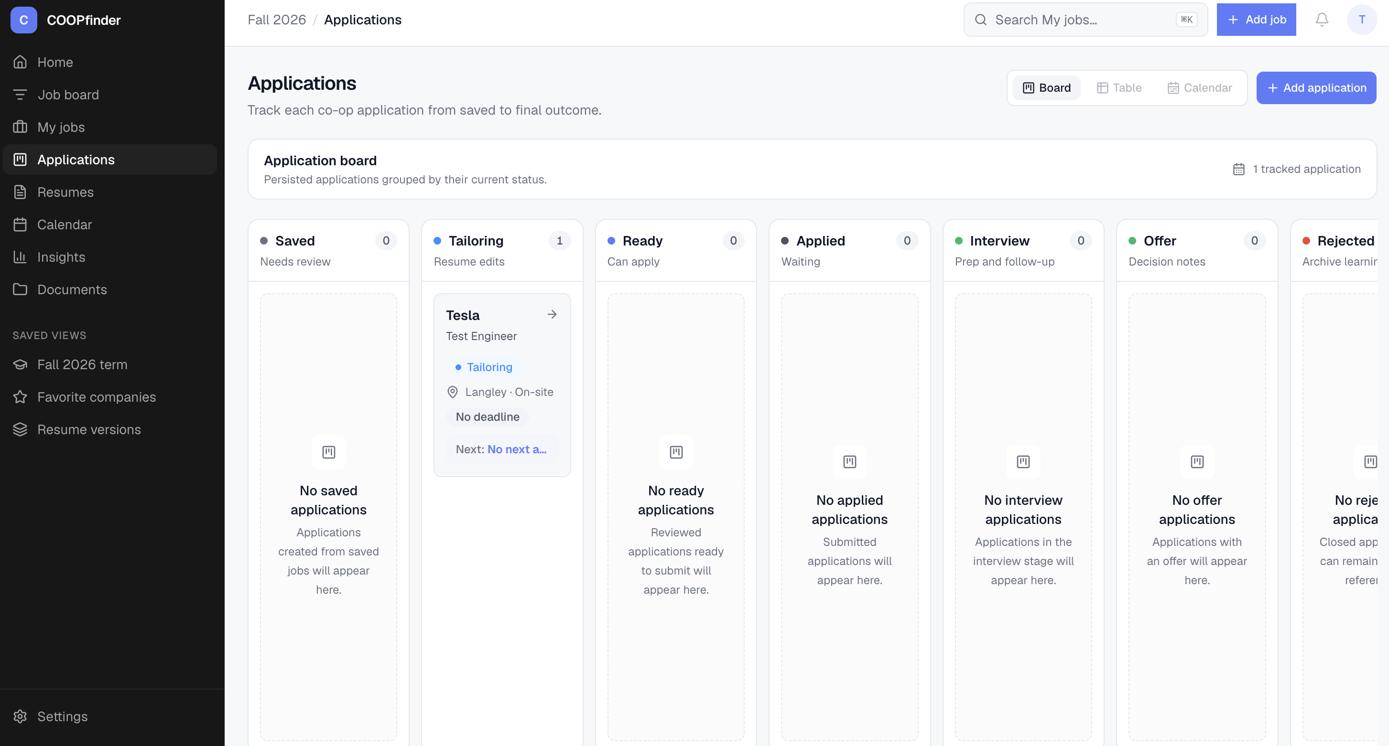Open notifications bell
The width and height of the screenshot is (1389, 746).
coord(1322,20)
